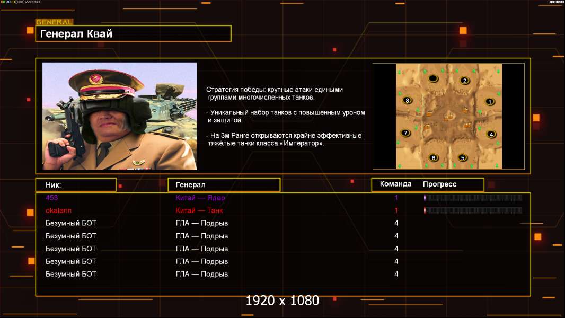Choose start position 8 on the minimap

tap(407, 100)
